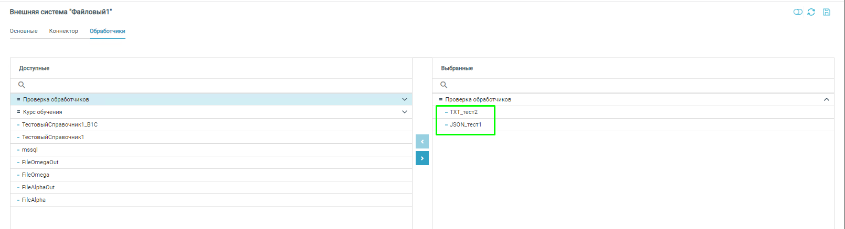Image resolution: width=845 pixels, height=229 pixels.
Task: Select the mssql handler
Action: click(30, 150)
